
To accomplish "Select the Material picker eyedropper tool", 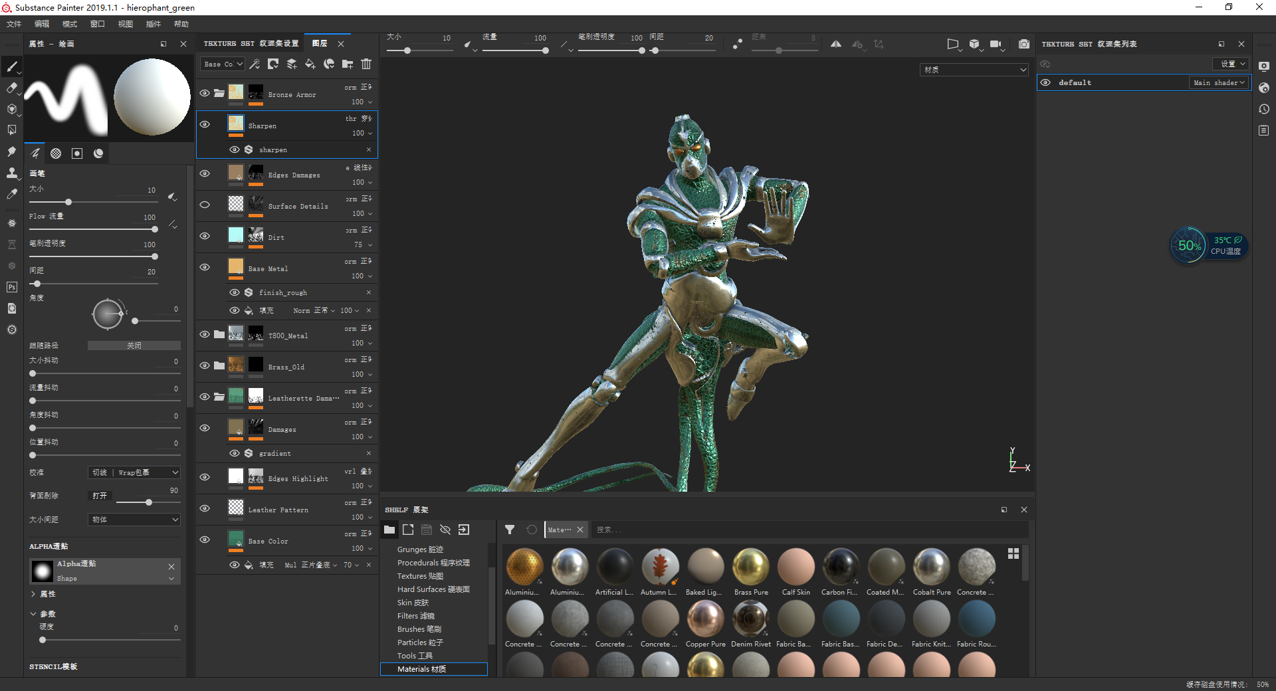I will (11, 194).
